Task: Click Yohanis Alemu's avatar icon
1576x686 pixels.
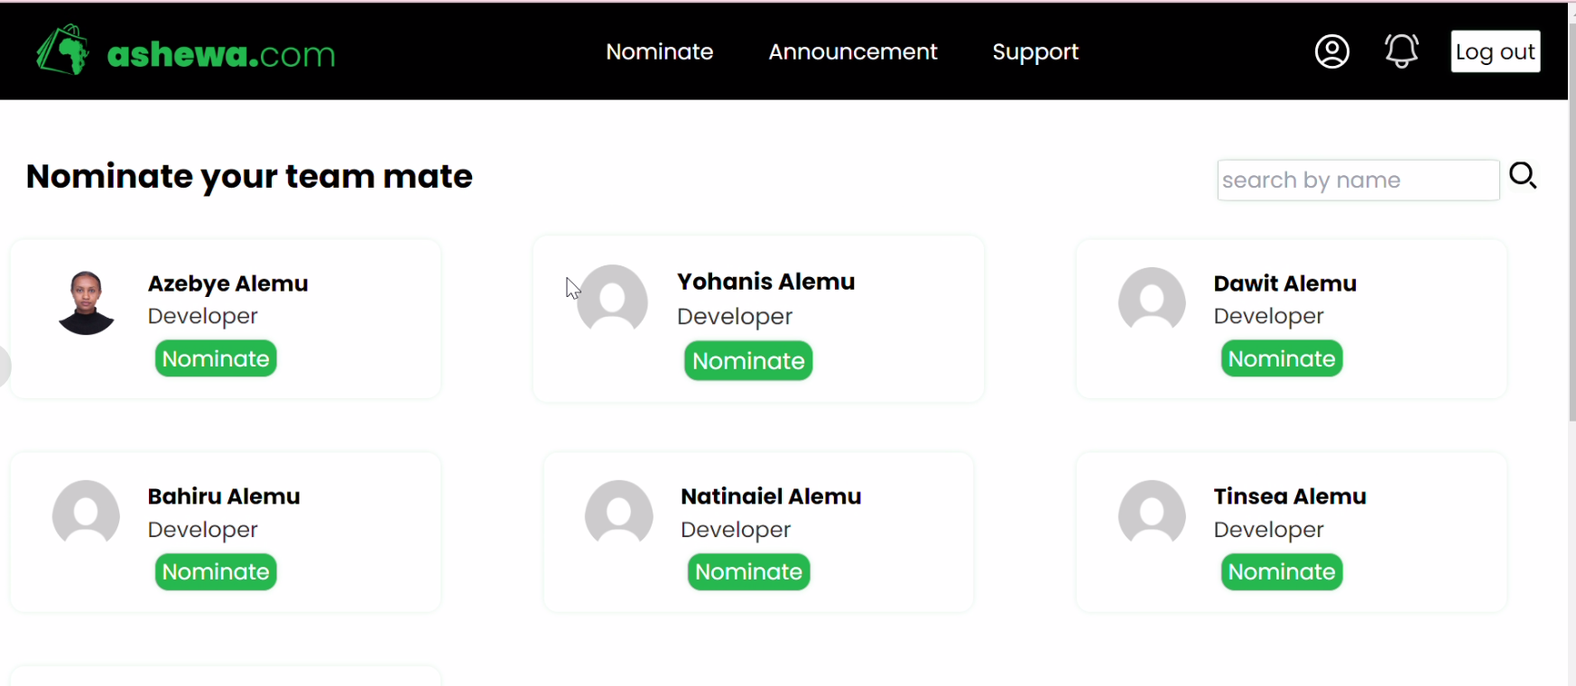Action: click(x=613, y=299)
